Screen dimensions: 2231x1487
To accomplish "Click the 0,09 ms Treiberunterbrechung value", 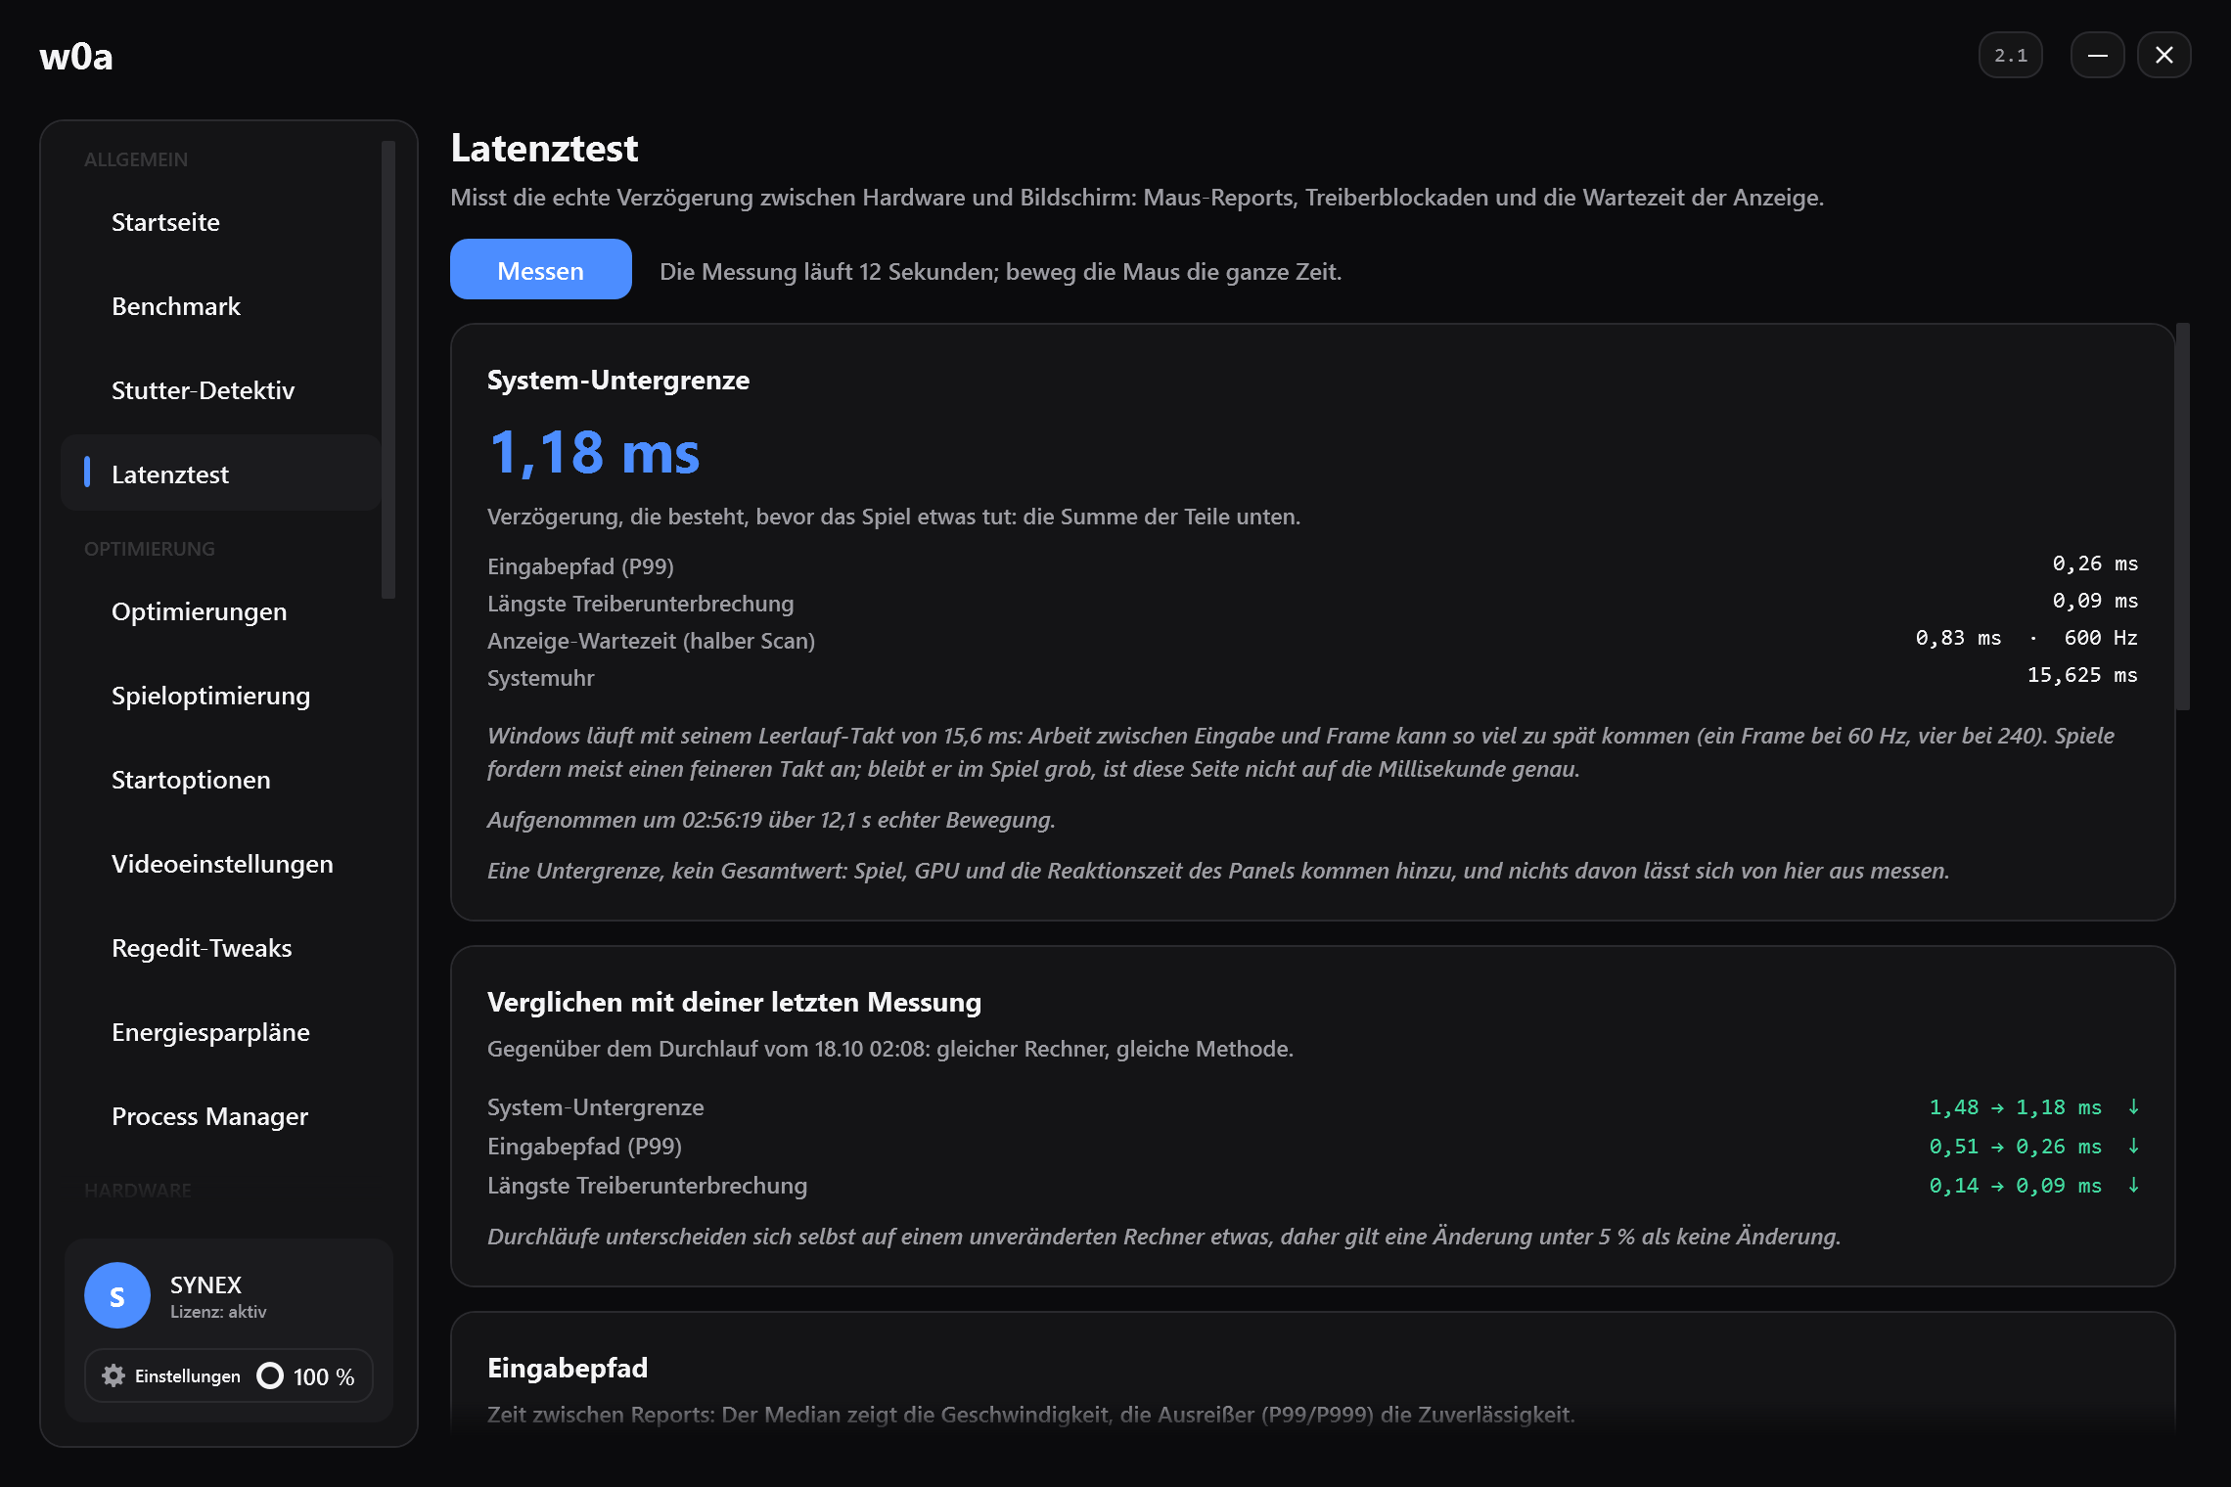I will click(2095, 601).
